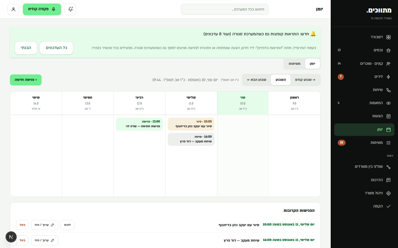
Task: Click the round N logo badge
Action: point(11,237)
